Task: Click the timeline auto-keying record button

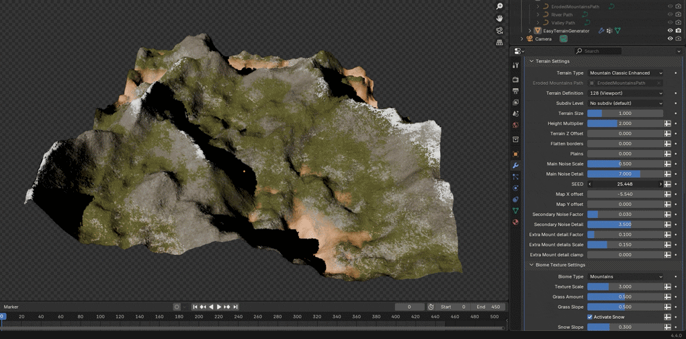Action: 177,307
